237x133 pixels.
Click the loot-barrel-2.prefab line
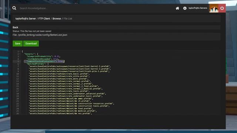[x=70, y=69]
